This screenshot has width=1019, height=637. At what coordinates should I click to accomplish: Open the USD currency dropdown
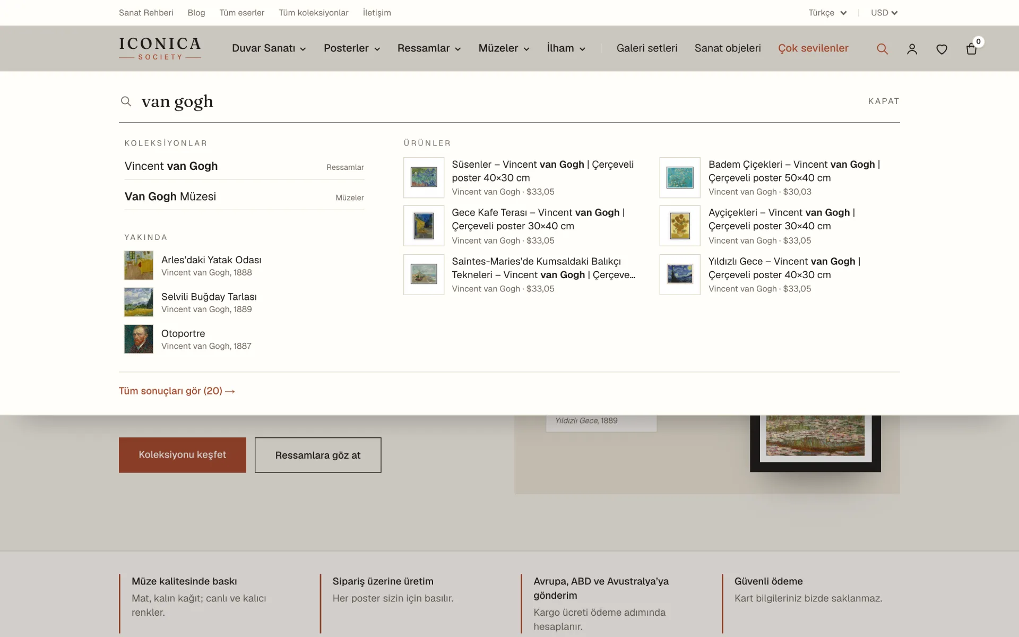[884, 13]
